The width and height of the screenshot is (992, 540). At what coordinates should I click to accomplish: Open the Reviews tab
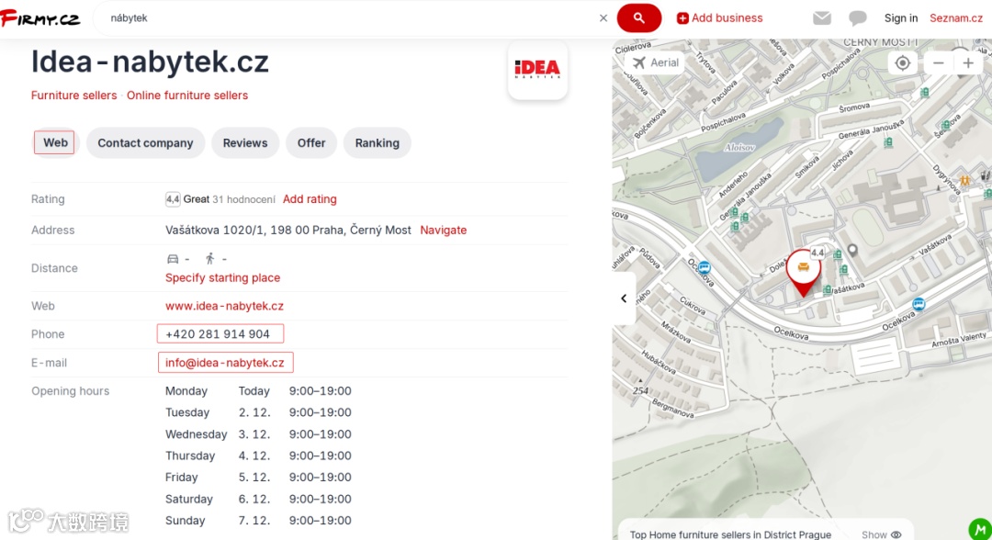click(245, 143)
